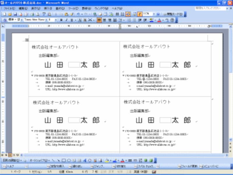Viewport: 233px width, 175px height.
Task: Click the Update Field function key button
Action: pyautogui.click(x=188, y=166)
